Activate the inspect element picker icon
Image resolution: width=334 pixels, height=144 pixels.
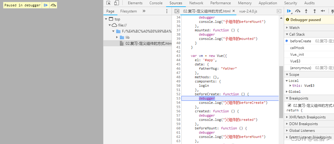108,3
